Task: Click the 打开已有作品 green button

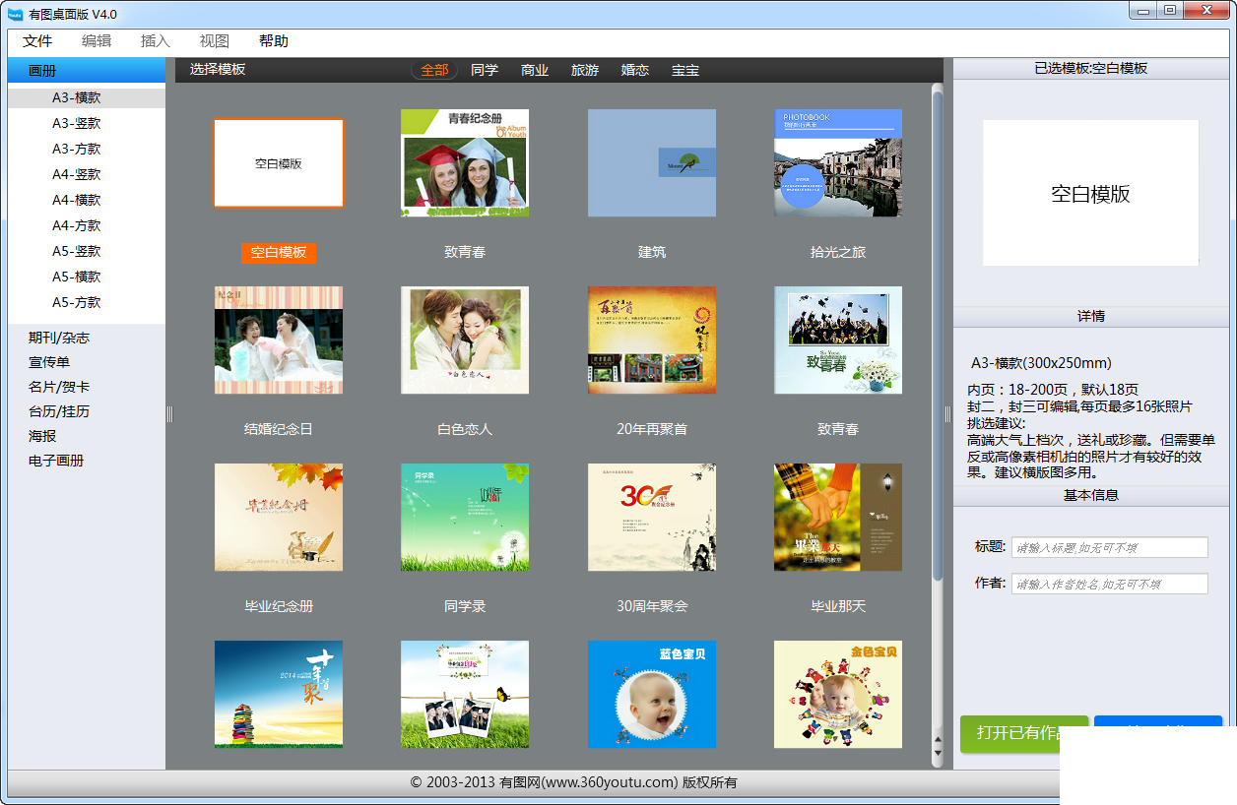Action: 1024,733
